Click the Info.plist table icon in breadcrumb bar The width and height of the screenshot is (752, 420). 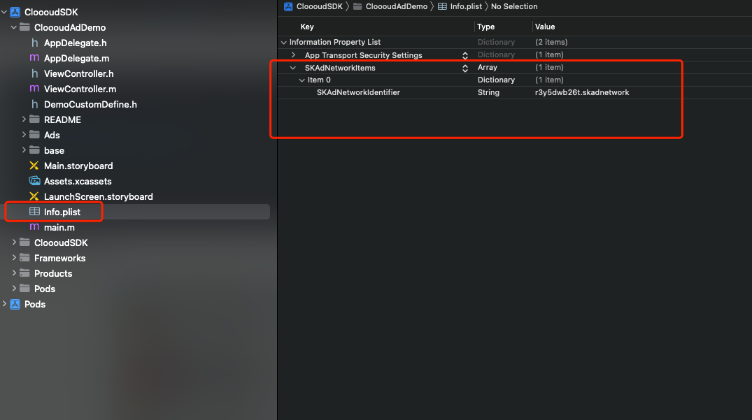pyautogui.click(x=442, y=6)
